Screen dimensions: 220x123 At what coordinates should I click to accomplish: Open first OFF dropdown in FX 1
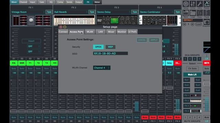click(34, 46)
